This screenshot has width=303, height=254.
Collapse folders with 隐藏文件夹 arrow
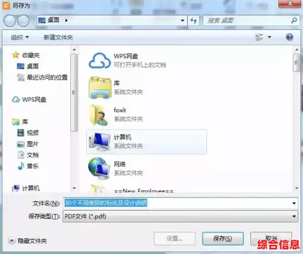[x=11, y=241]
